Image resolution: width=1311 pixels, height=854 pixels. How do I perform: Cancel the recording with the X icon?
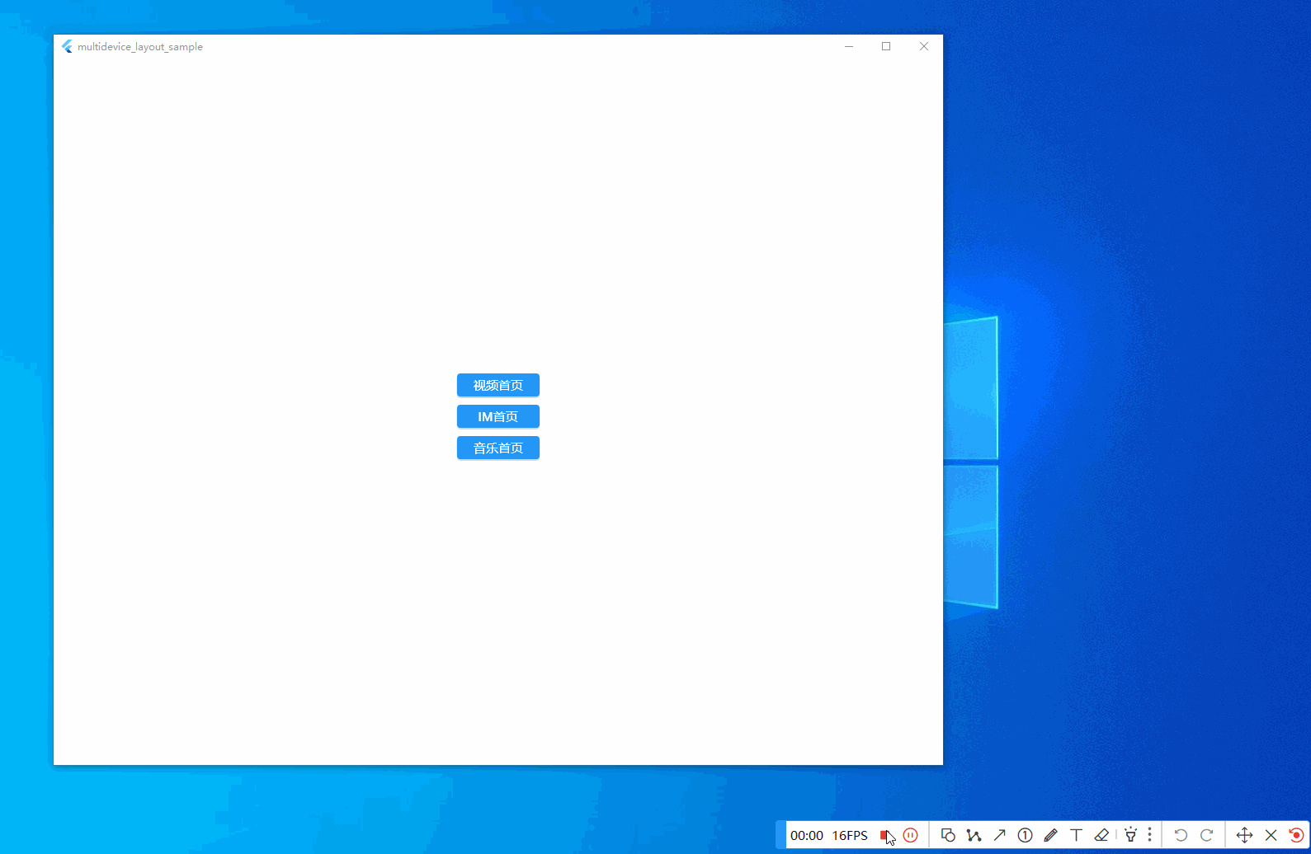pyautogui.click(x=1271, y=835)
